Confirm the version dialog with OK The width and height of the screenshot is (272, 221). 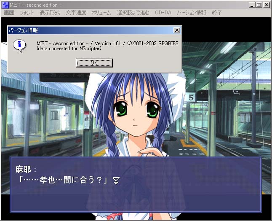point(94,63)
